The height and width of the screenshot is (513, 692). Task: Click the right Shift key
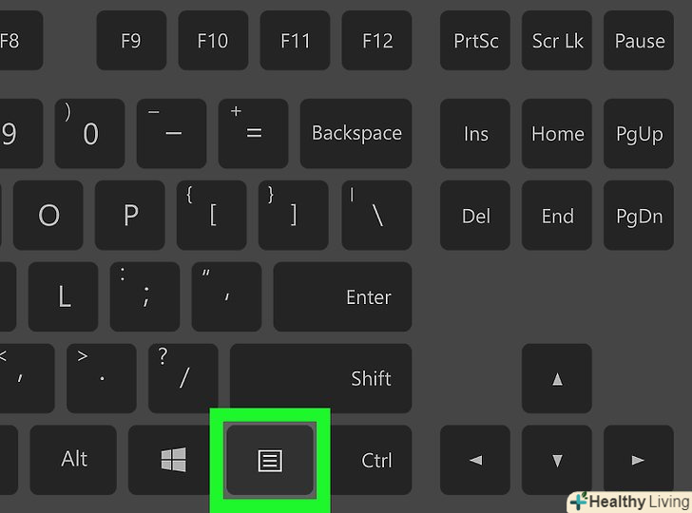[321, 378]
